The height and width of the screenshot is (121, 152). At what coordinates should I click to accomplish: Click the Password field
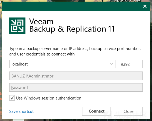pyautogui.click(x=76, y=87)
